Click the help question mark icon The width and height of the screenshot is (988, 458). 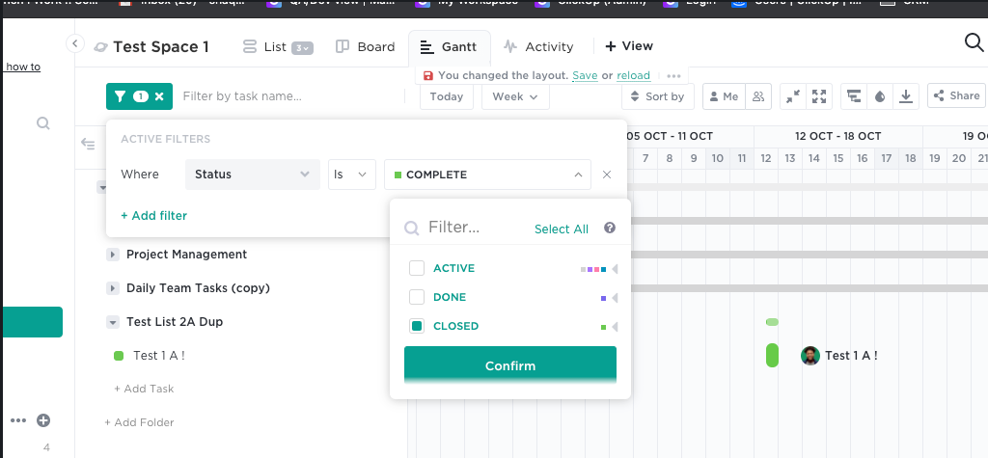click(x=610, y=229)
